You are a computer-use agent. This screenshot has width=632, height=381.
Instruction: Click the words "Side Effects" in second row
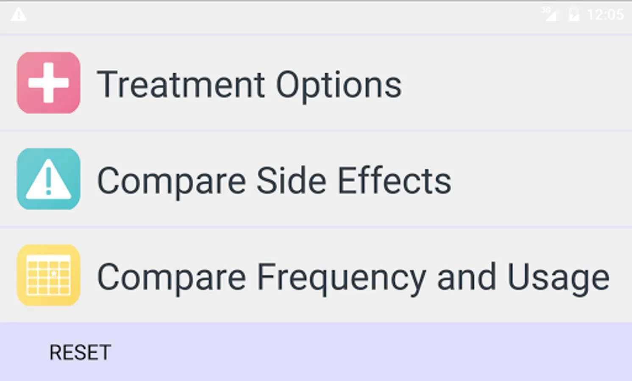coord(354,181)
